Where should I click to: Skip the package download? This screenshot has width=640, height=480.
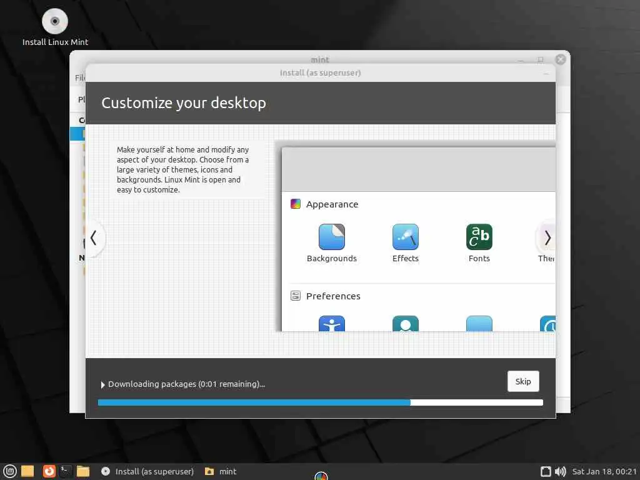(523, 381)
